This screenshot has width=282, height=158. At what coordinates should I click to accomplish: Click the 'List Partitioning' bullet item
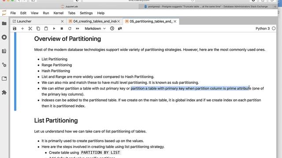54,59
